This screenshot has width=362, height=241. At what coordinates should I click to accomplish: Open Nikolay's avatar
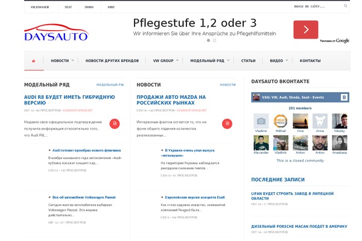[339, 121]
